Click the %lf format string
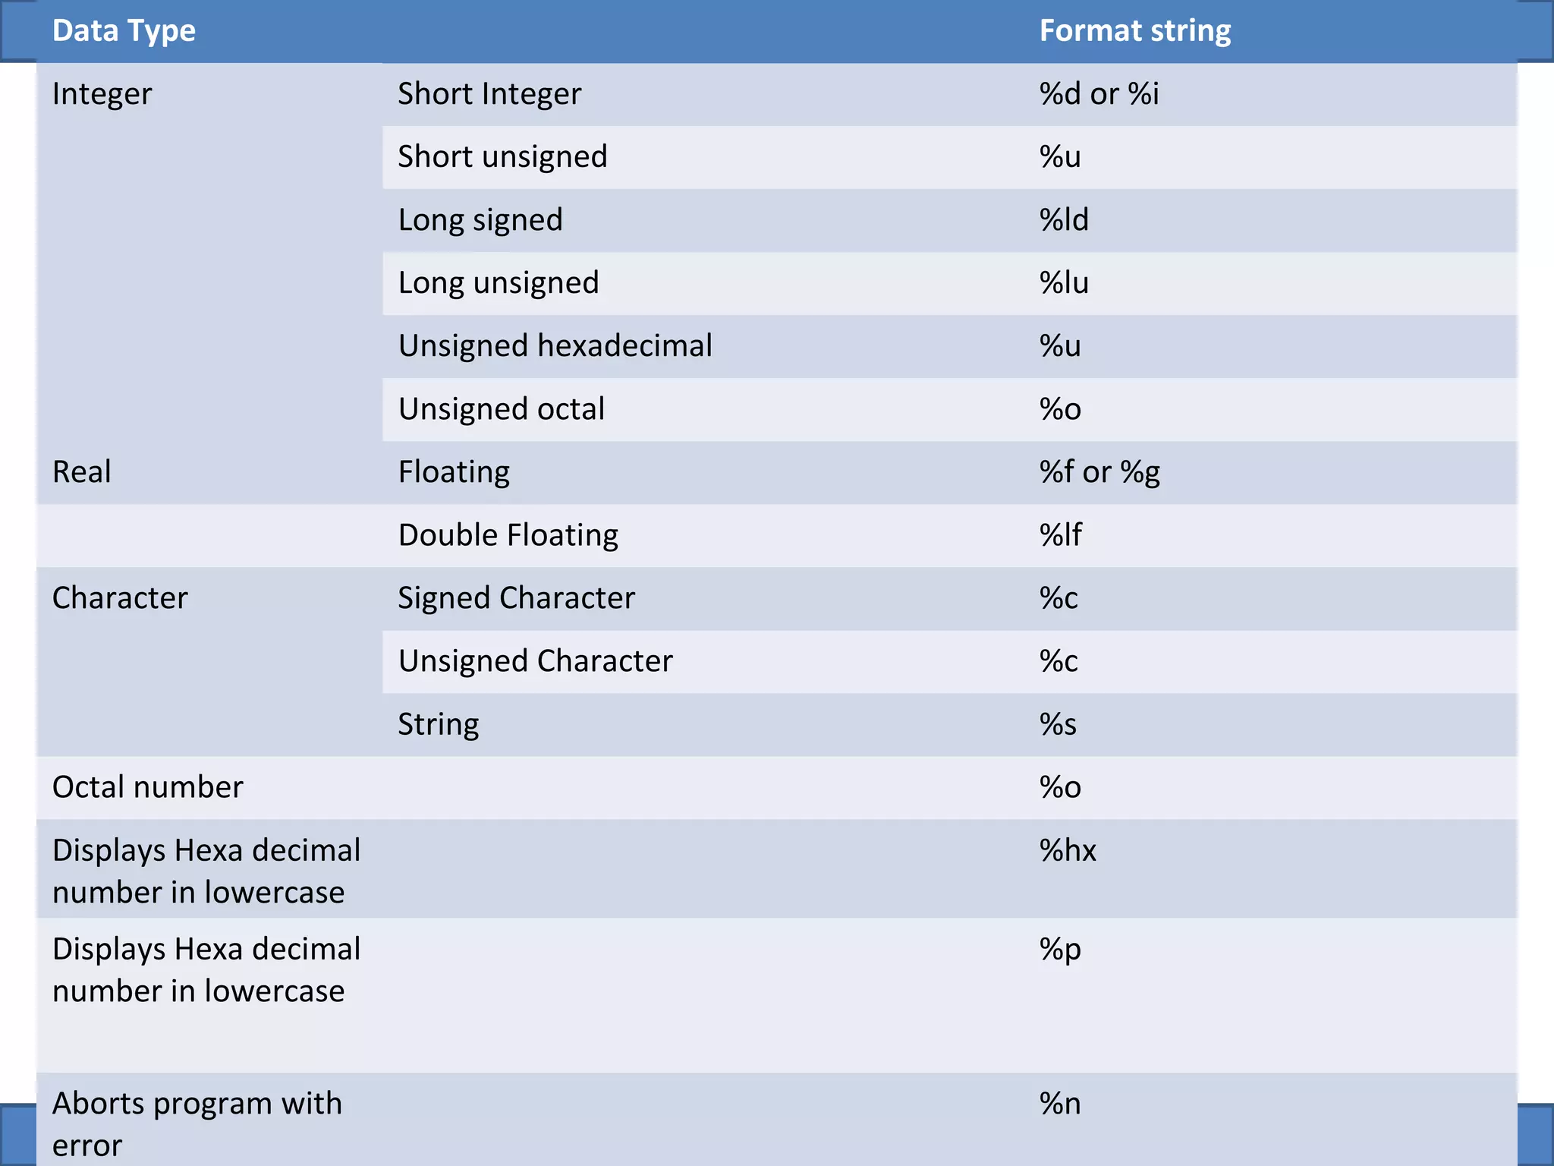Viewport: 1554px width, 1166px height. point(1060,535)
